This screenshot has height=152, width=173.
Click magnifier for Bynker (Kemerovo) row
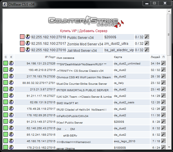(x=163, y=141)
